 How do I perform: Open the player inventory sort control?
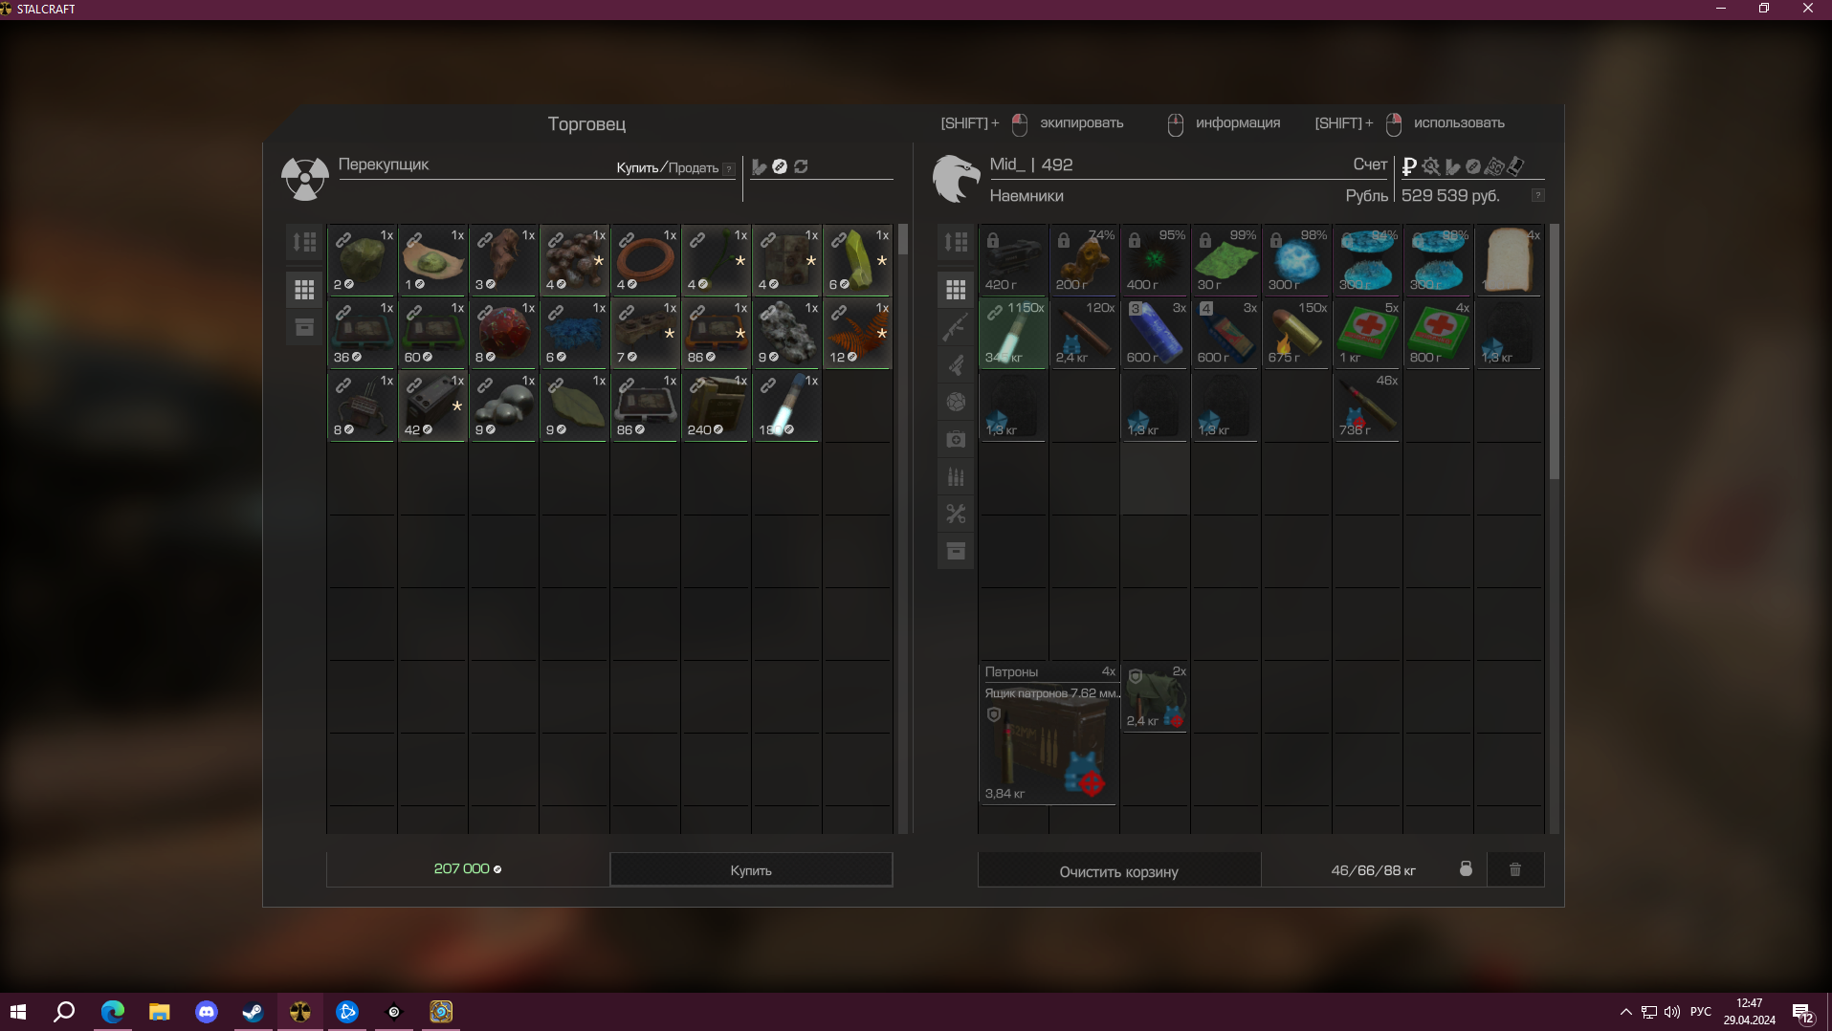[956, 243]
